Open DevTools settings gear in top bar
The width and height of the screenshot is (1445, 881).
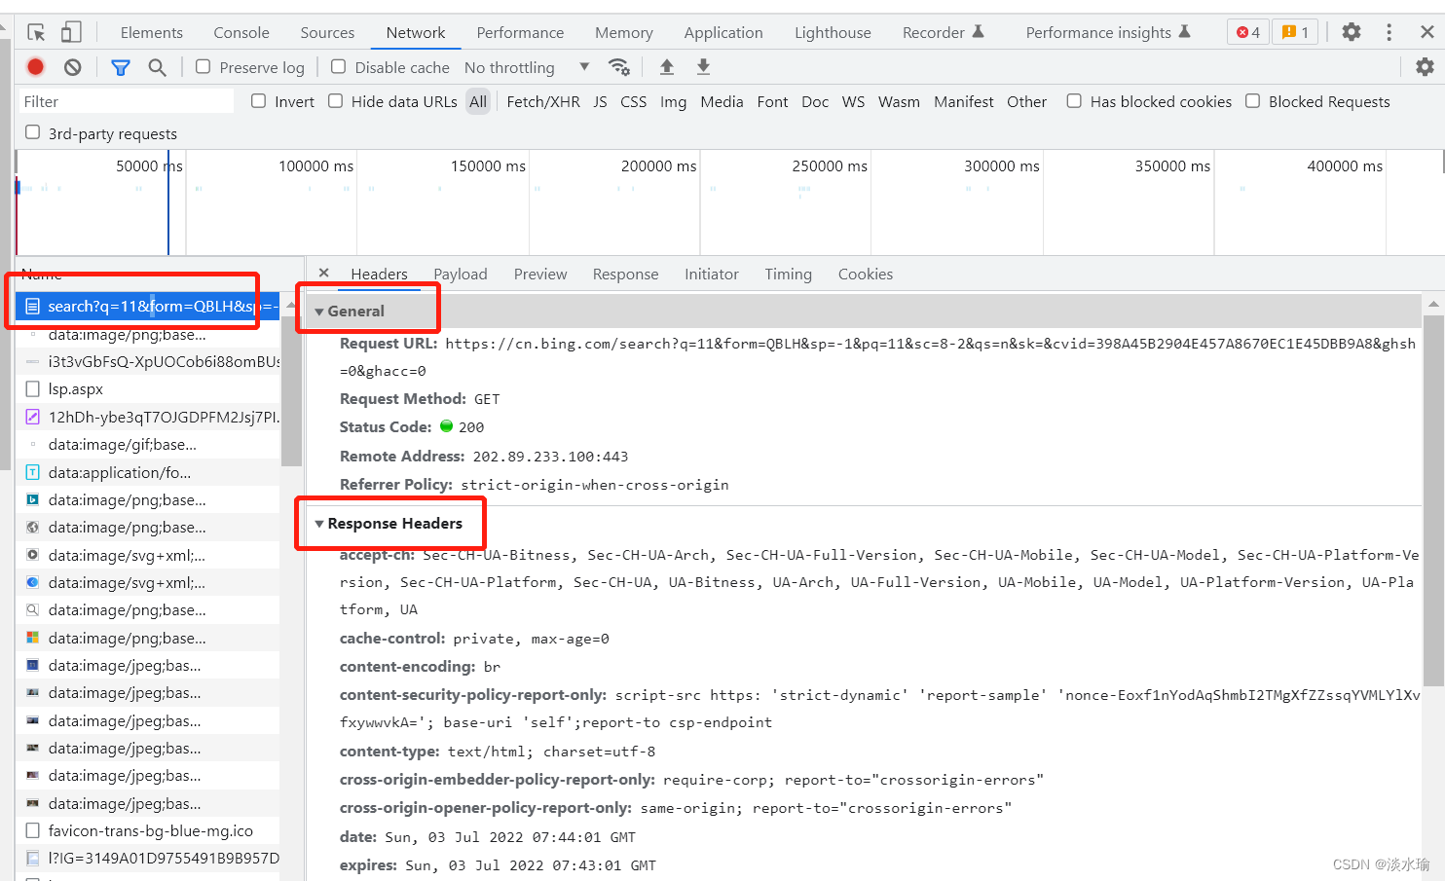pyautogui.click(x=1352, y=32)
